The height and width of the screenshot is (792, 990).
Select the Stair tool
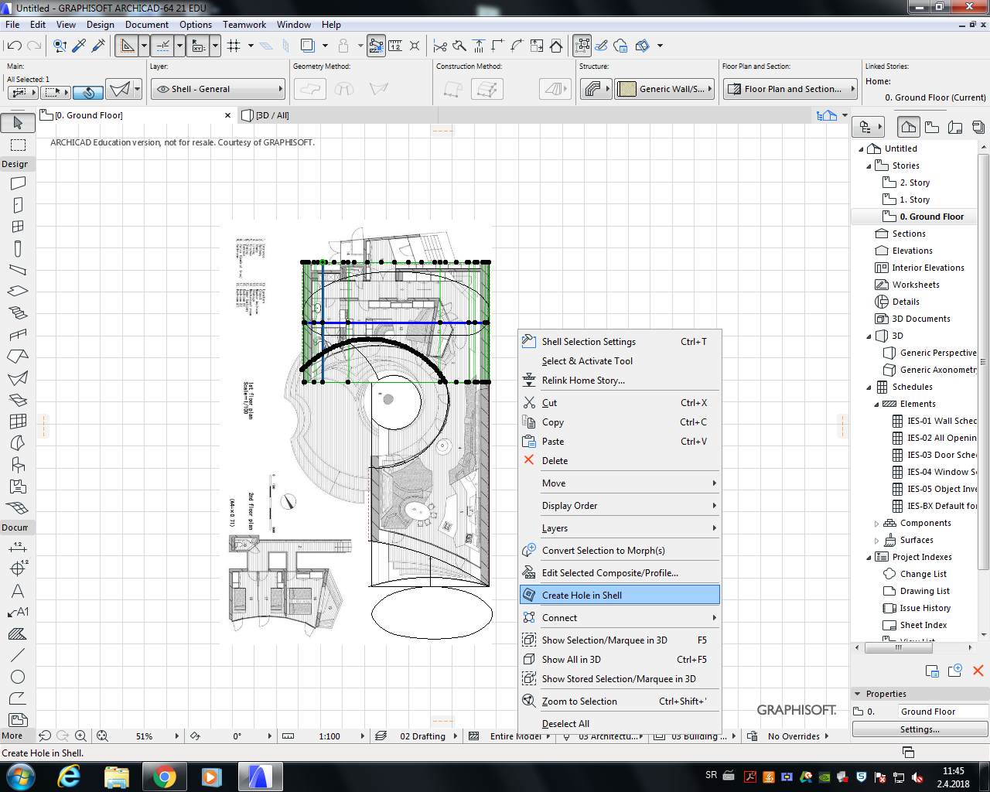click(x=18, y=313)
